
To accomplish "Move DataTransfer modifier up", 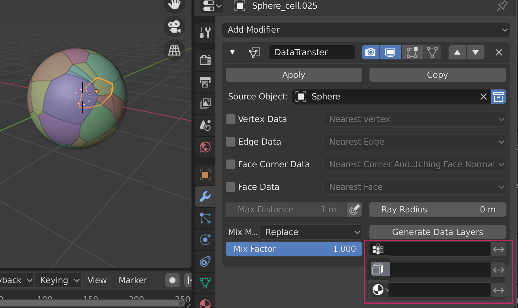I will [x=457, y=52].
